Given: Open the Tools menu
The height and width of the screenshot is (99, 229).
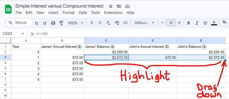Looking at the screenshot, I should point(95,13).
